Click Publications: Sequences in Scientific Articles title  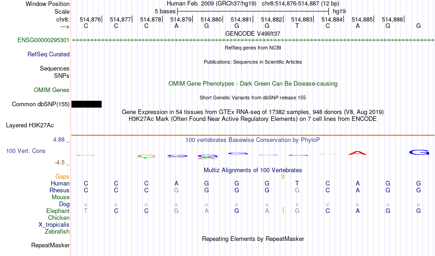click(x=253, y=62)
